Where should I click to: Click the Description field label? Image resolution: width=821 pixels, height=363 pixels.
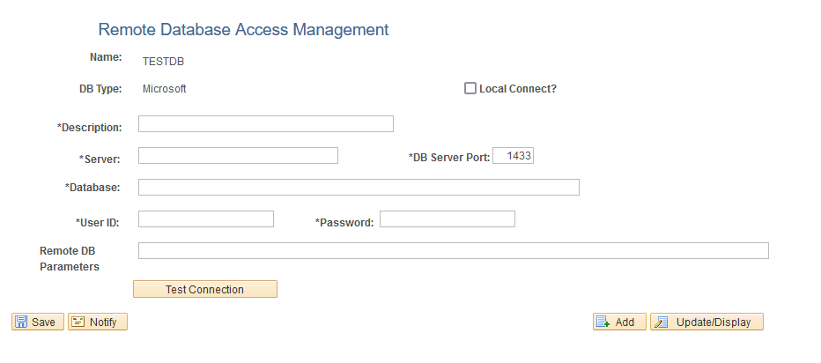pyautogui.click(x=90, y=128)
